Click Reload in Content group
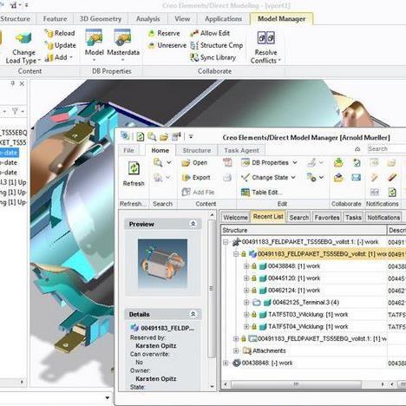The image size is (406, 406). click(x=60, y=33)
